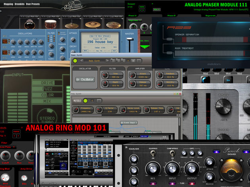Click the MIDI button in the blue synth display
The height and width of the screenshot is (187, 250).
point(85,51)
